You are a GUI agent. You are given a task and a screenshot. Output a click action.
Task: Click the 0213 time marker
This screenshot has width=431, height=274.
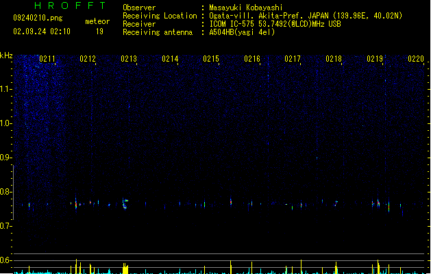[x=129, y=59]
